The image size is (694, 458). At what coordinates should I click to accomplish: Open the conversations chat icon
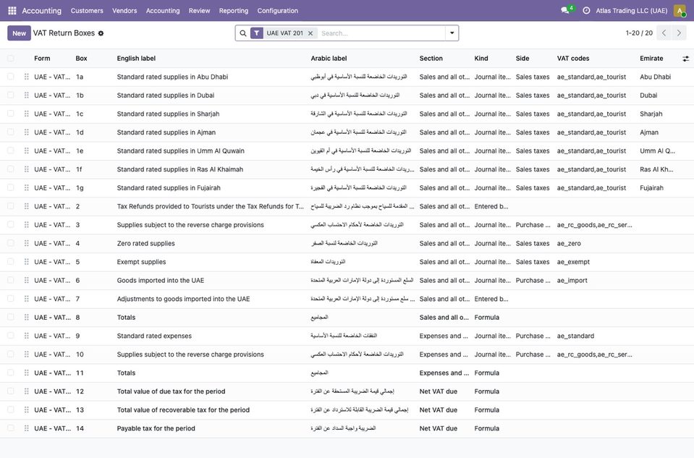tap(564, 10)
